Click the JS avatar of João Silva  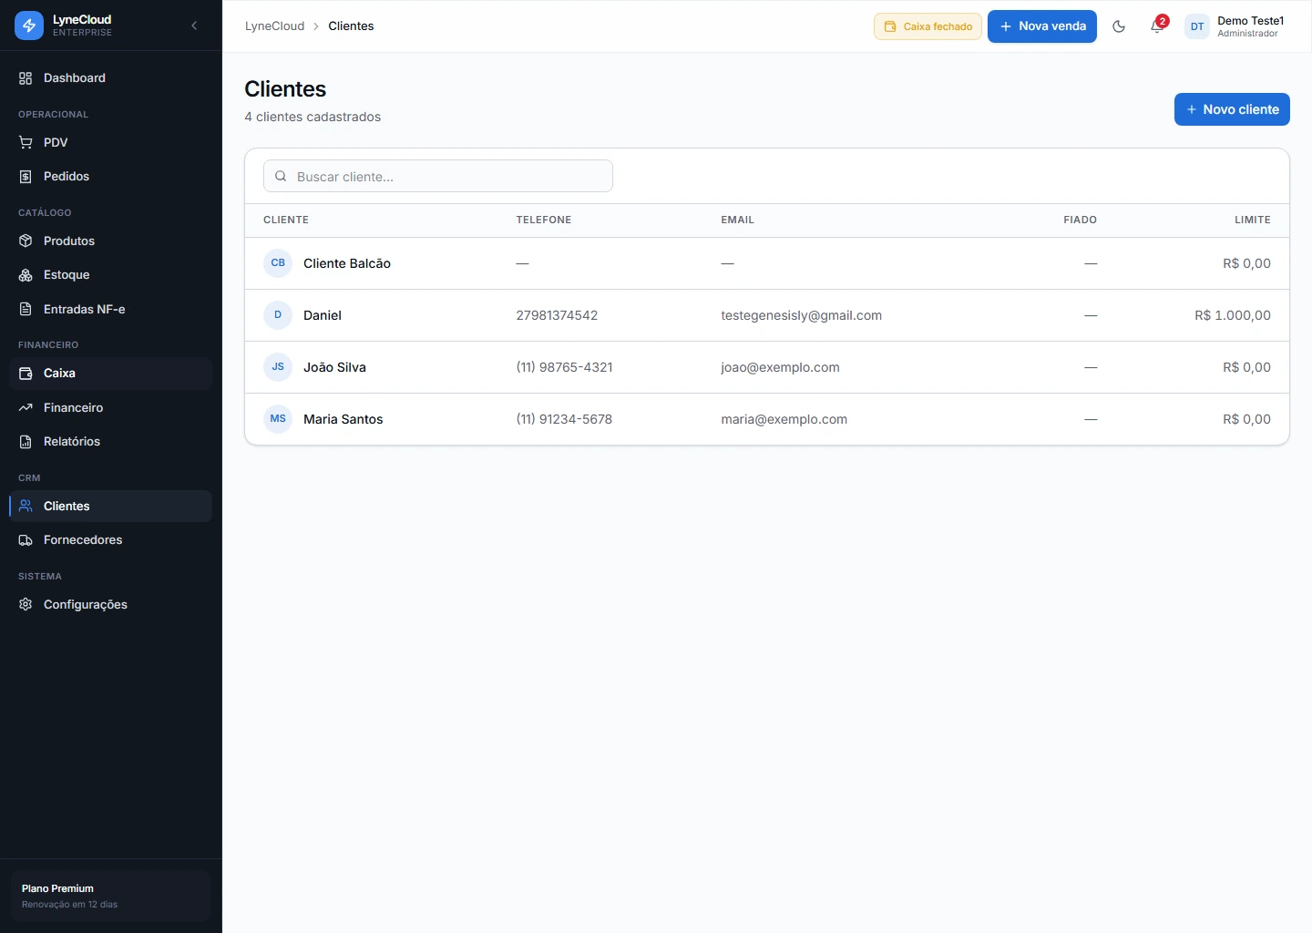pyautogui.click(x=278, y=367)
